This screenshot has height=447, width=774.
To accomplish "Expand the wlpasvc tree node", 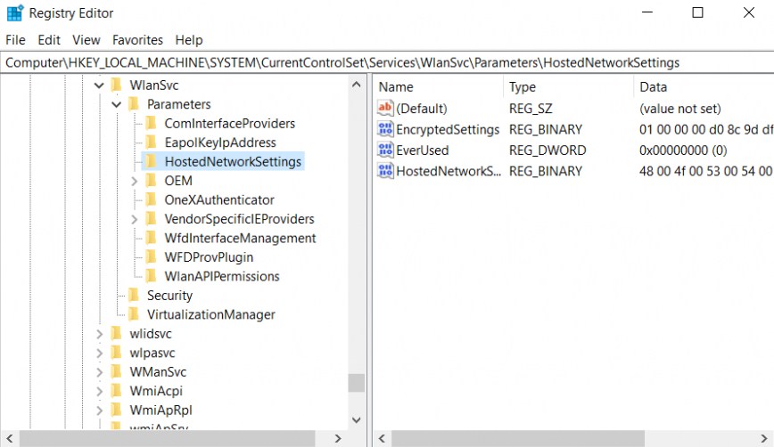I will coord(99,354).
